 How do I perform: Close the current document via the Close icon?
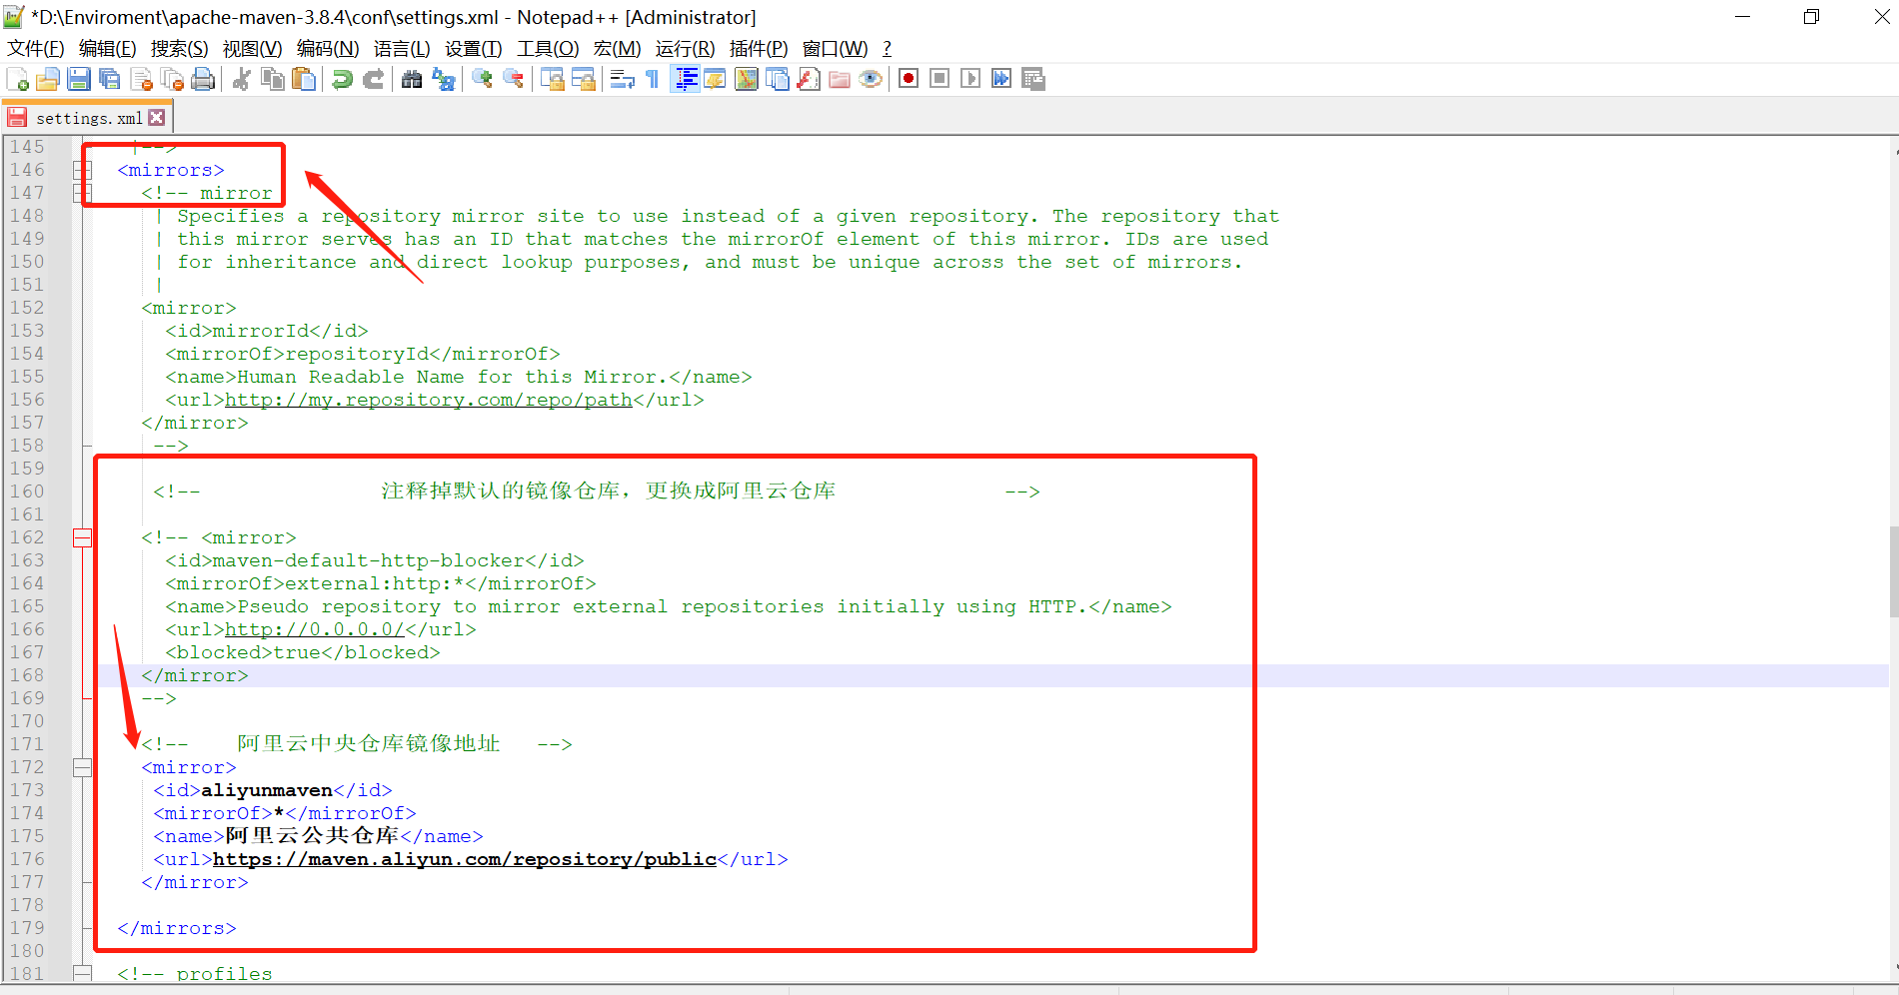tap(141, 79)
